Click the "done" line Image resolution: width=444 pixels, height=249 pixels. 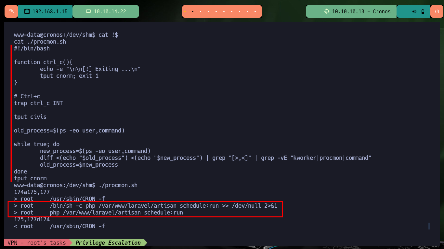[20, 172]
